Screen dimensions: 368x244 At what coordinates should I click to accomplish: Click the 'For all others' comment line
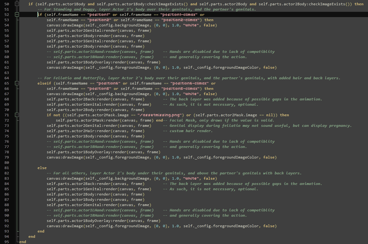(174, 173)
